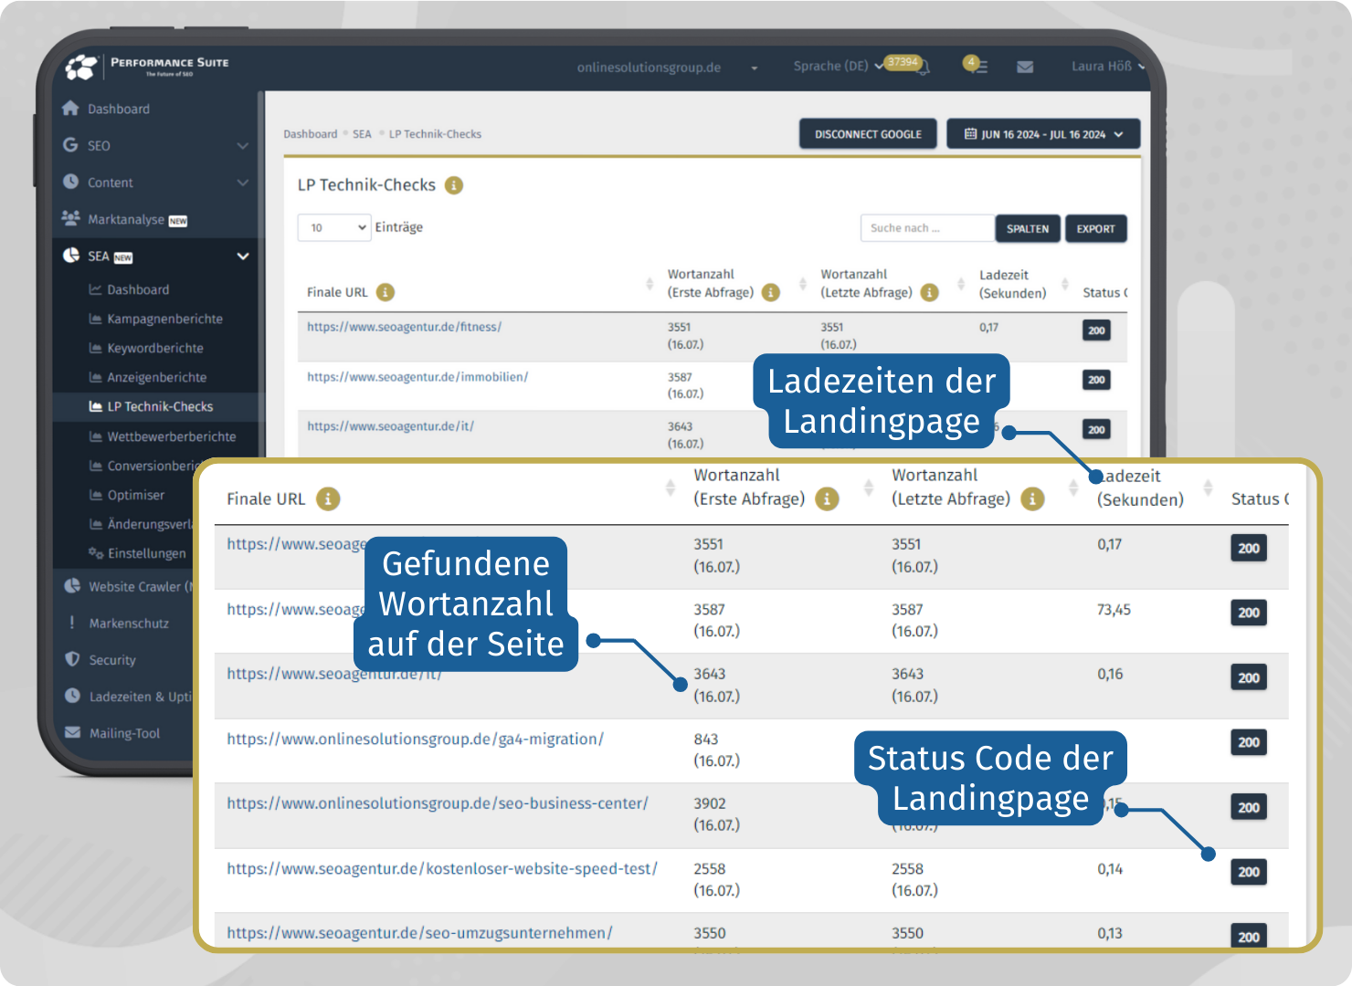Open the seoagentur.de/fitness/ link in tablet table
Screen dimensions: 1352x986
(404, 327)
